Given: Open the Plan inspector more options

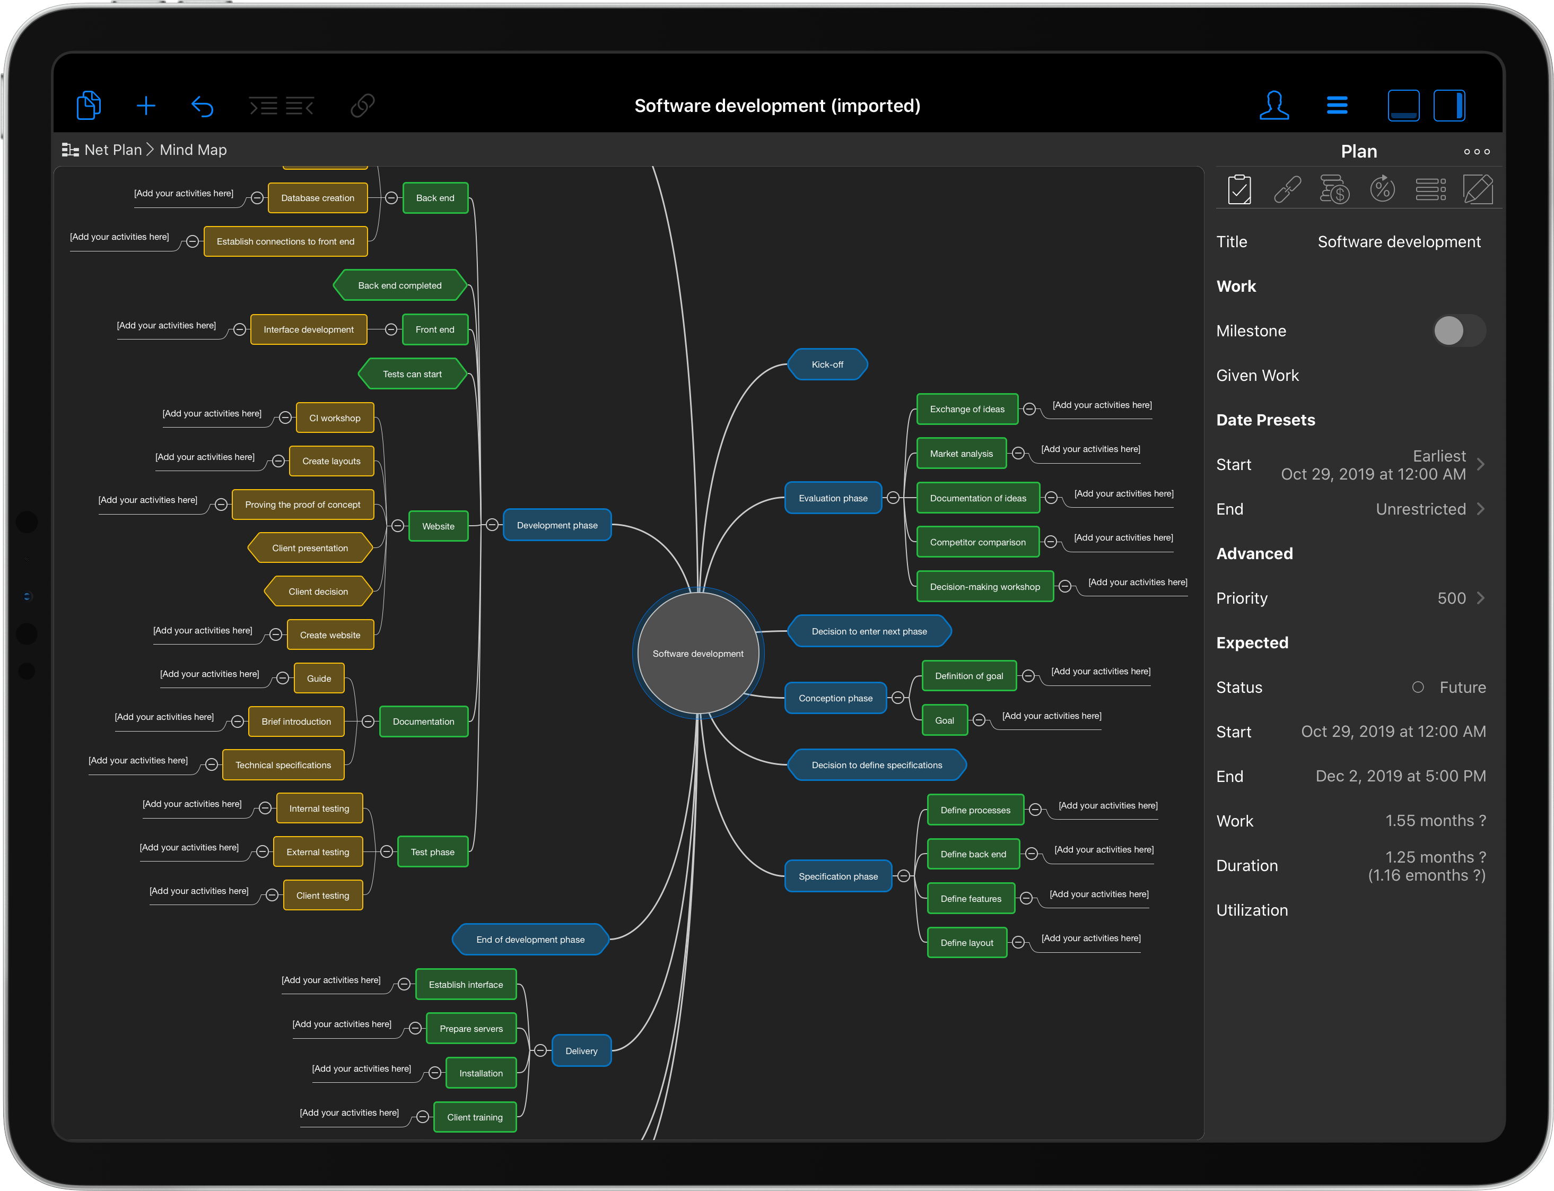Looking at the screenshot, I should [x=1476, y=152].
